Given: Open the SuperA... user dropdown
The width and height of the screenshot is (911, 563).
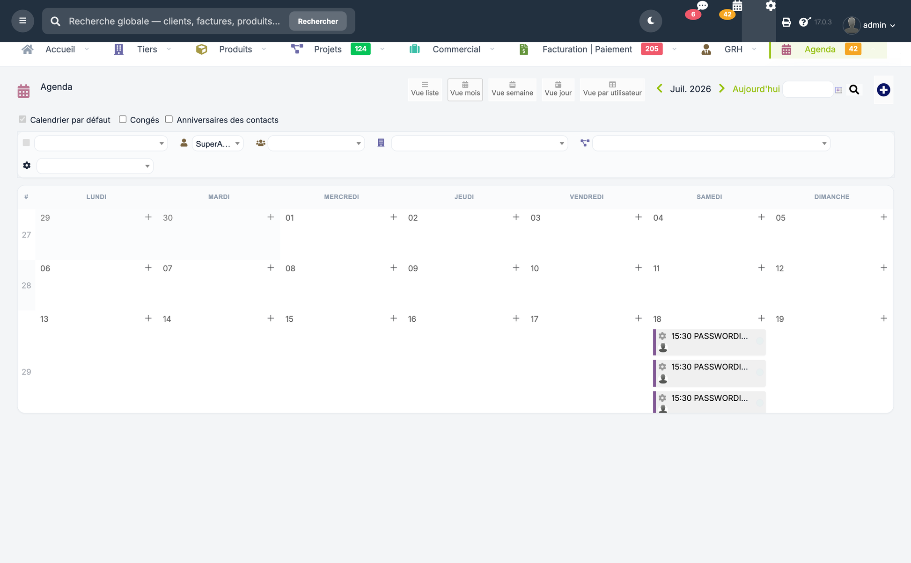Looking at the screenshot, I should (218, 144).
